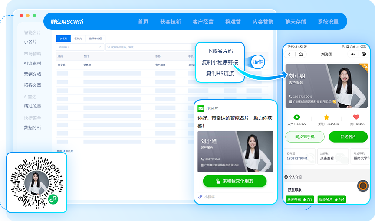Click the member search input field
This screenshot has width=375, height=221.
coord(148,47)
